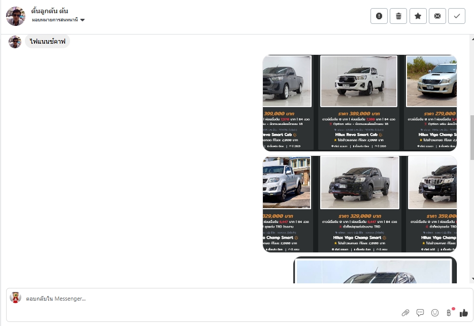Click the ไฟแนนซ์คาฟ received message bubble
The width and height of the screenshot is (474, 326).
(x=48, y=42)
